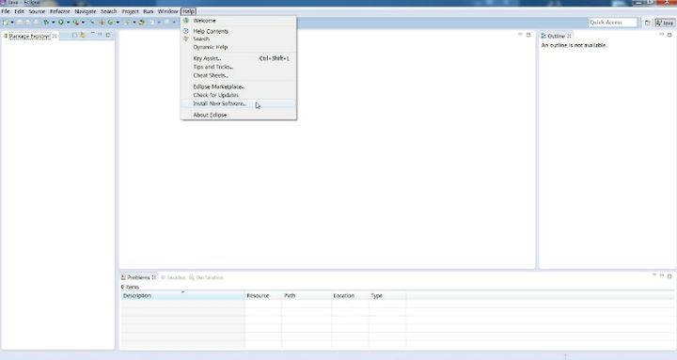This screenshot has height=360, width=677.
Task: Choose Cheat Sheets entry
Action: point(238,75)
